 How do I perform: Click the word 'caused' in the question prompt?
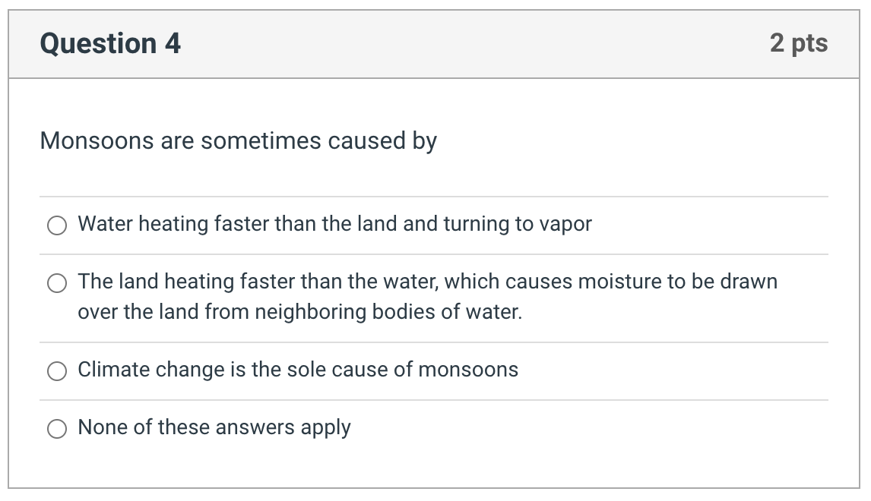click(367, 141)
